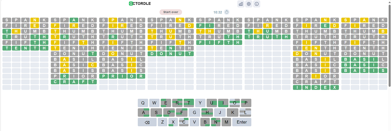
Task: Select the D key
Action: [169, 113]
